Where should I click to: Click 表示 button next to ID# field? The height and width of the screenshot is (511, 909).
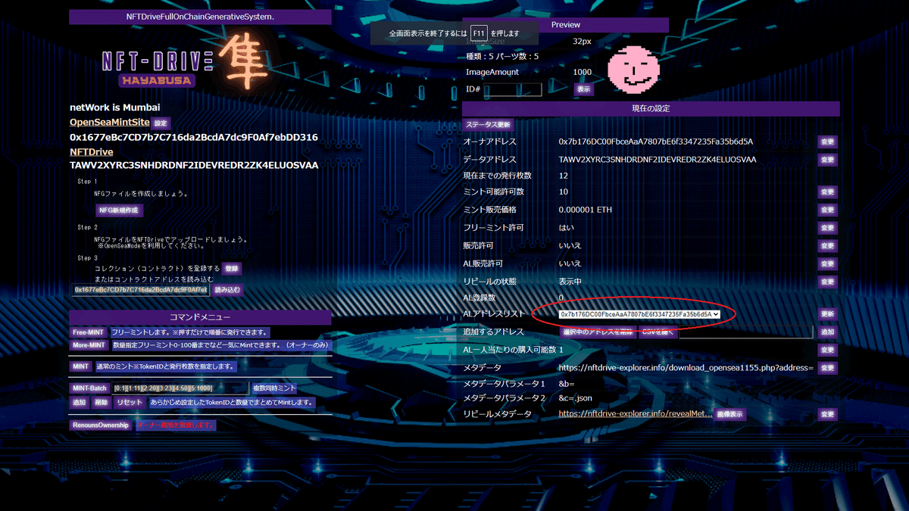pyautogui.click(x=583, y=89)
